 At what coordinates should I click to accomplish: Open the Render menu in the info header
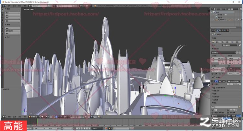(14, 6)
